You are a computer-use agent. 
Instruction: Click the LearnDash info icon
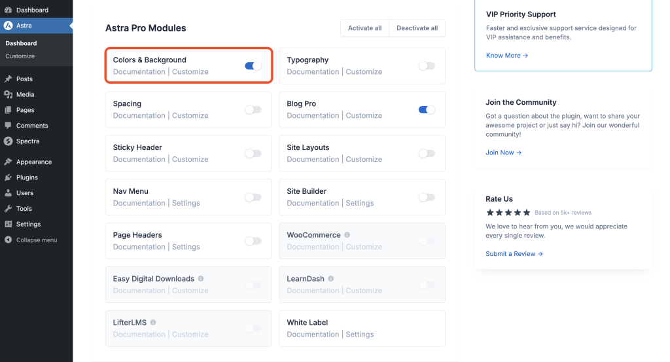[x=330, y=279]
